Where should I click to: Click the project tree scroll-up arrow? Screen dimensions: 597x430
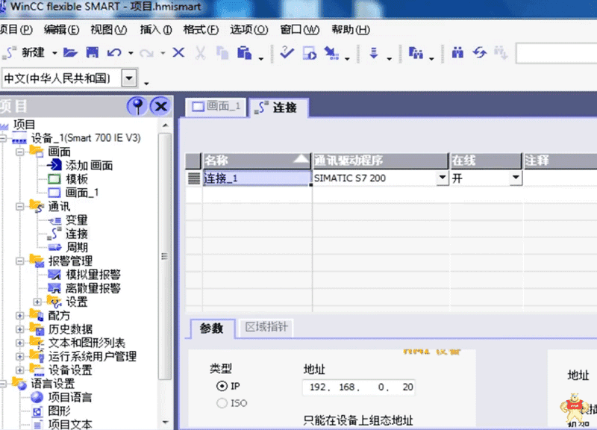click(165, 125)
